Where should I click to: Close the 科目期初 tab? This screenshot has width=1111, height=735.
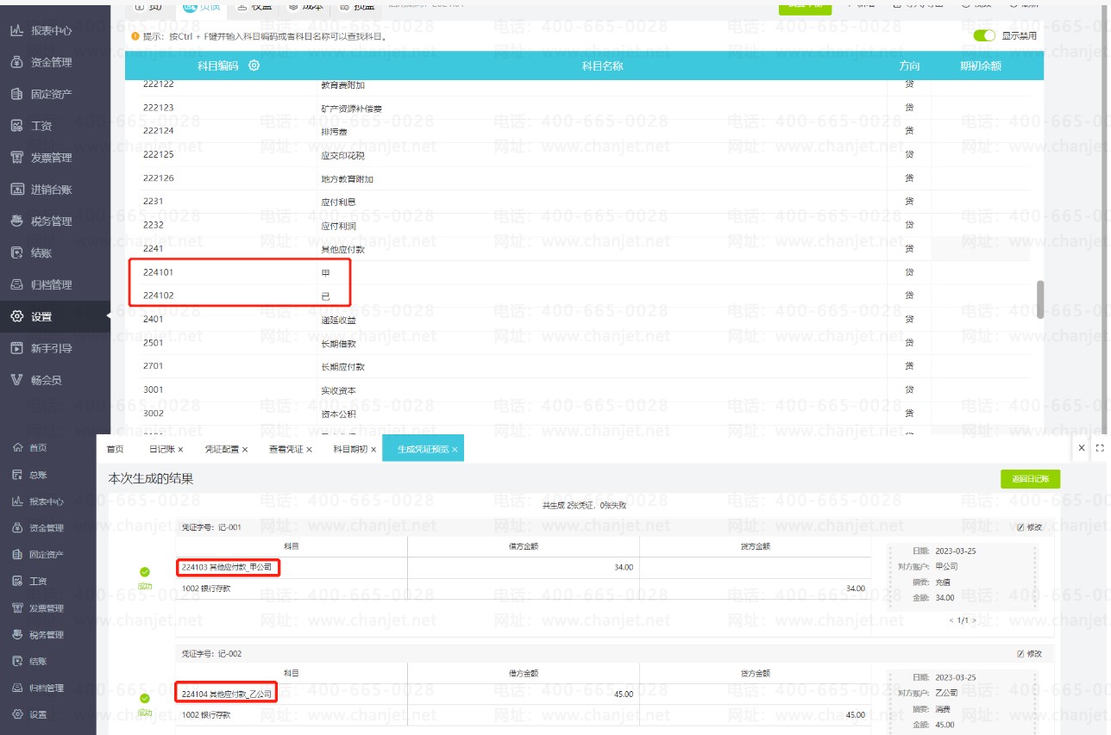tap(373, 450)
